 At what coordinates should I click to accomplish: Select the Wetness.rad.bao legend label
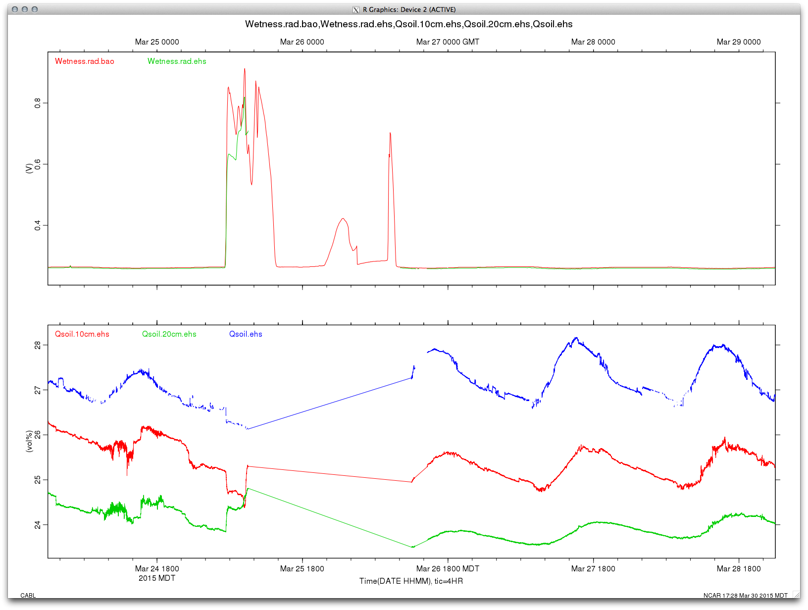tap(85, 61)
